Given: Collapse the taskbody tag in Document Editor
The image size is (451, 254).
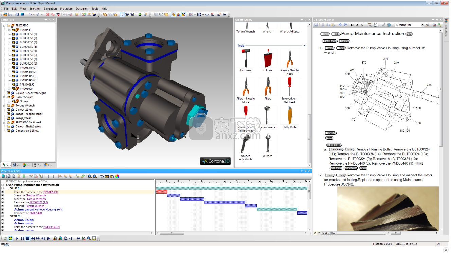Looking at the screenshot, I should pyautogui.click(x=324, y=41).
